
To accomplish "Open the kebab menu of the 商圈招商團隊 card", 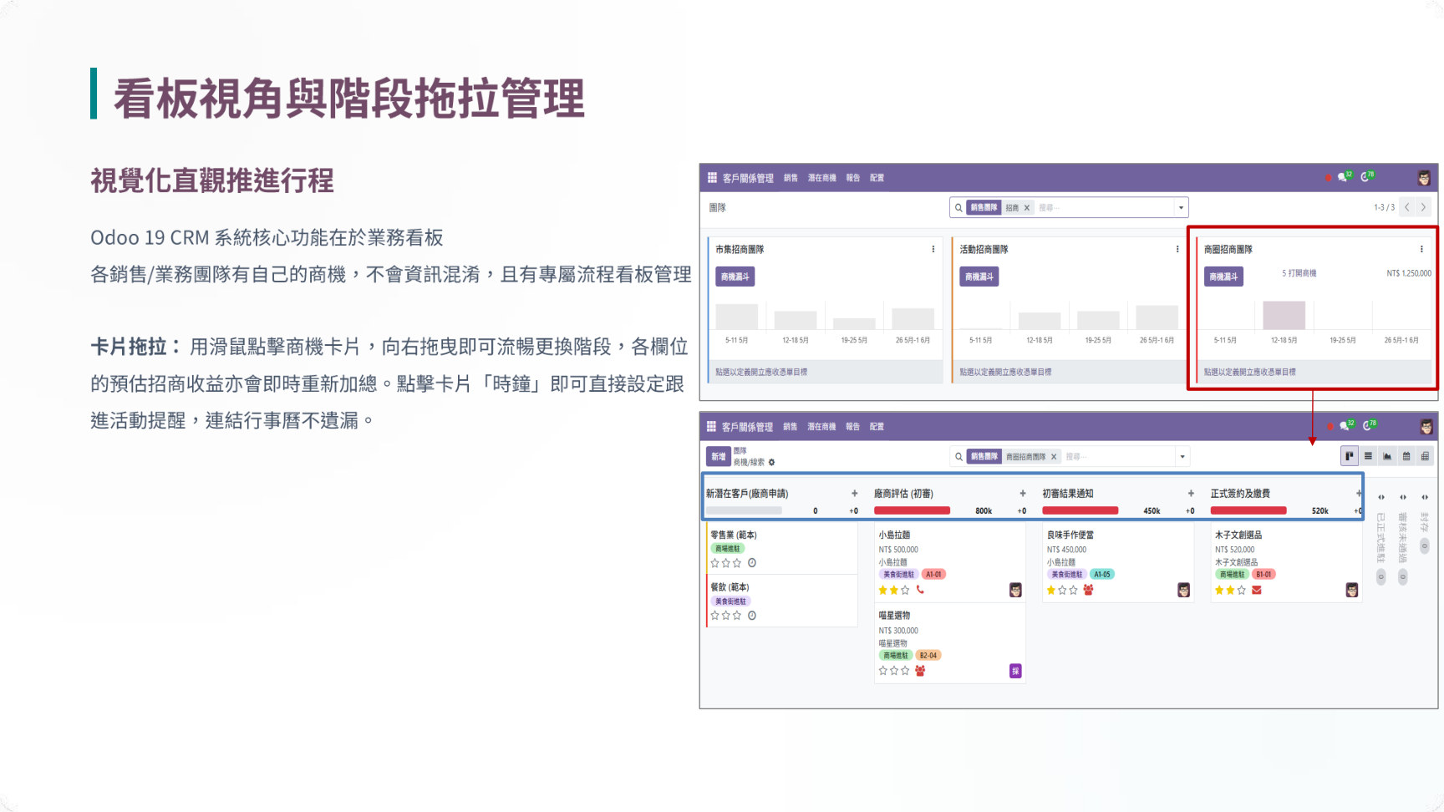I will coord(1421,249).
